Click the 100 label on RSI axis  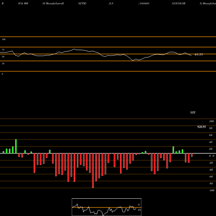(3, 39)
